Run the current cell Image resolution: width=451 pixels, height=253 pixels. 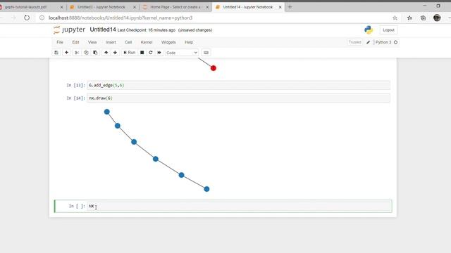[129, 53]
